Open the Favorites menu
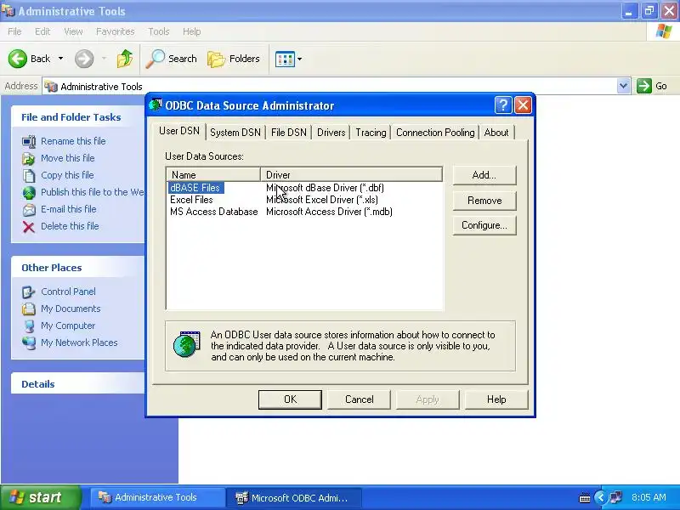Viewport: 680px width, 510px height. click(116, 31)
